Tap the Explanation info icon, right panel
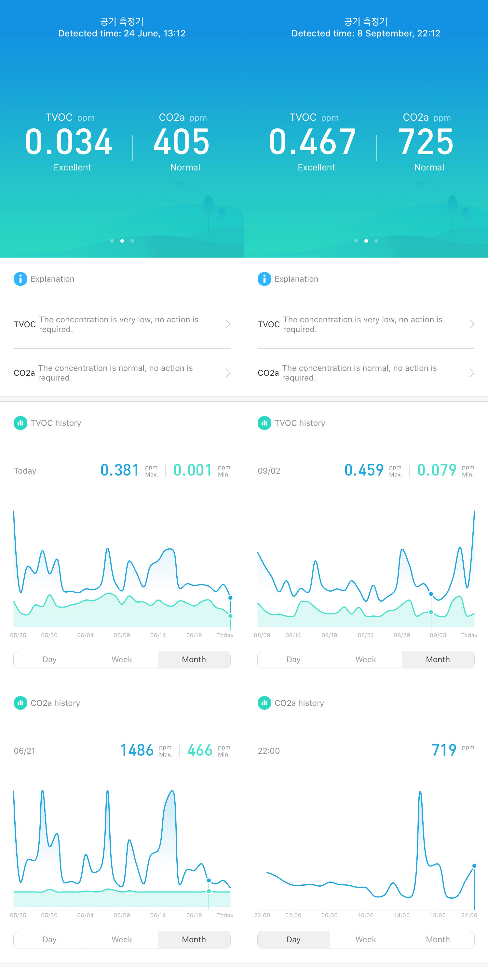488x967 pixels. point(264,279)
